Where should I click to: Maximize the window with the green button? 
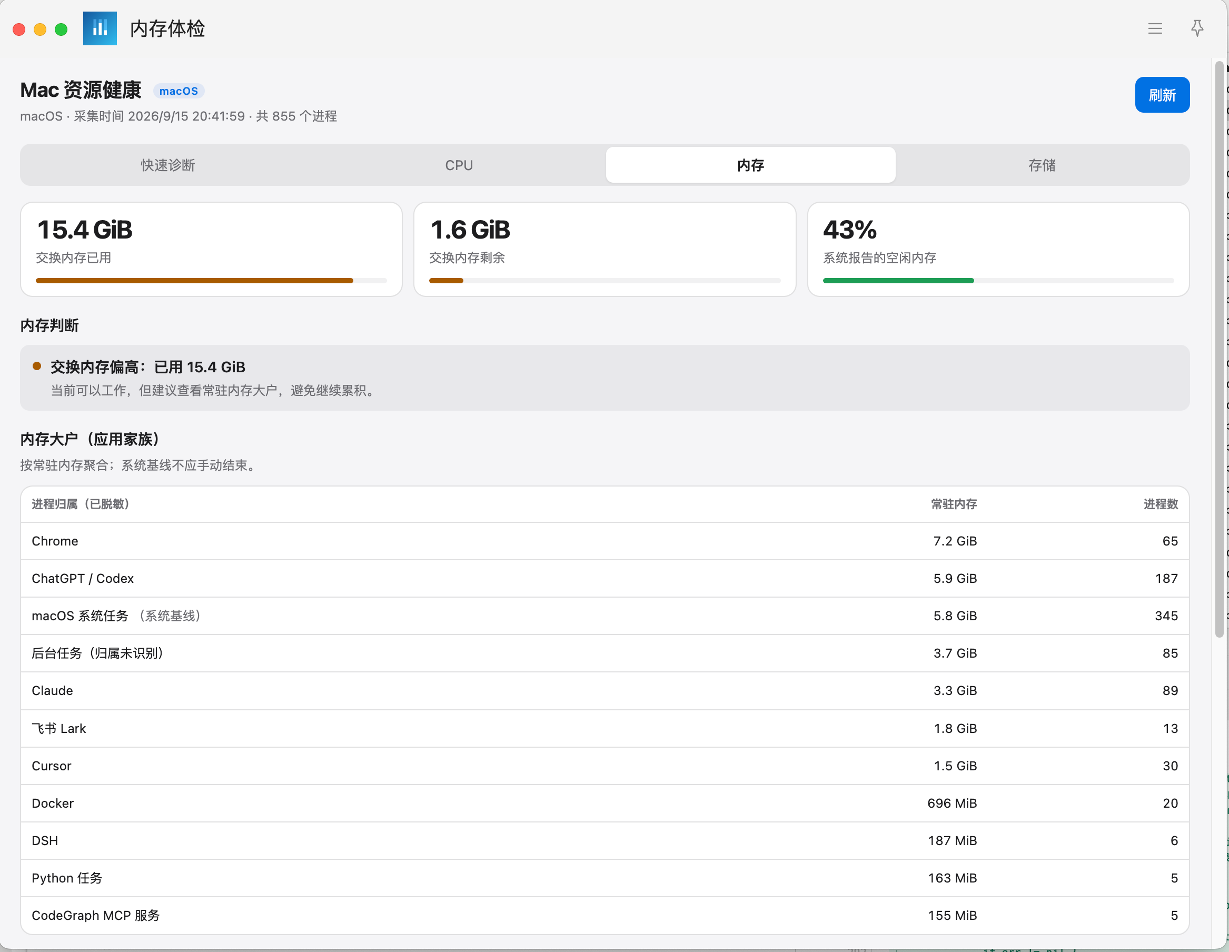pyautogui.click(x=61, y=29)
